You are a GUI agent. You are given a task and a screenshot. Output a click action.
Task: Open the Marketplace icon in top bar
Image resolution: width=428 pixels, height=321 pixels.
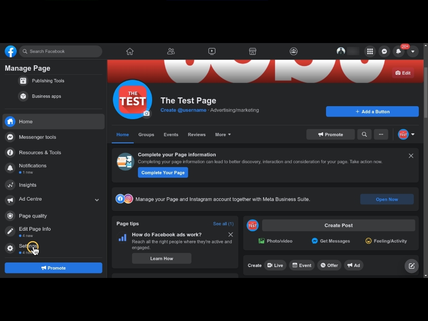[x=252, y=51]
